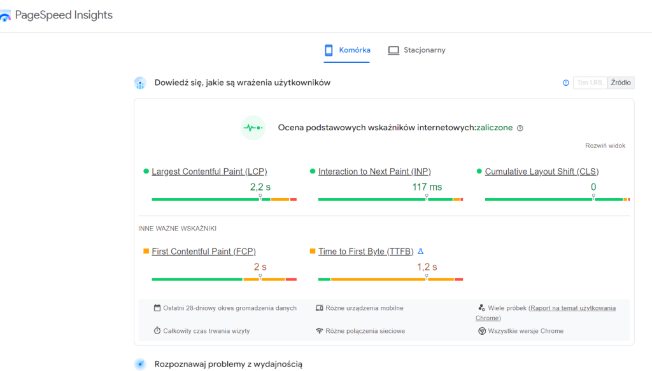Click the INNE WAŻNE WSKAŹNIKI heading
This screenshot has height=371, width=652.
(177, 228)
